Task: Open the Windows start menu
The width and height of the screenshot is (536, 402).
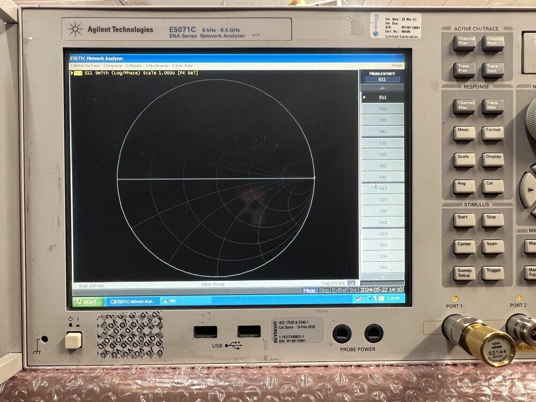Action: click(x=87, y=301)
